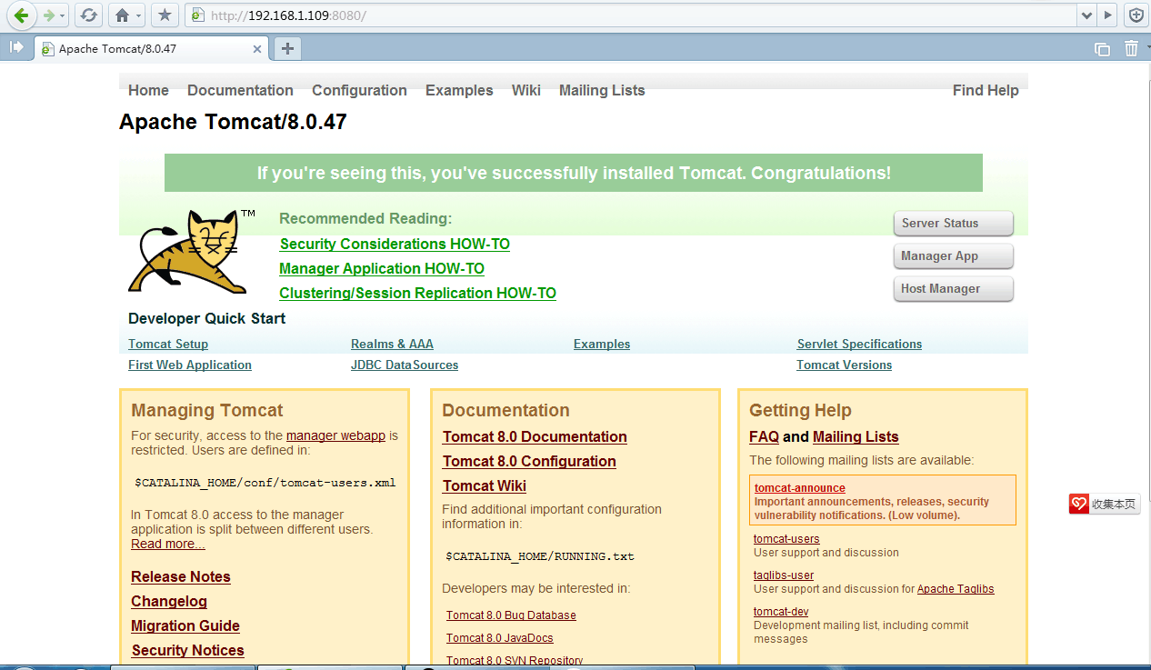
Task: Click Find Help in the navigation bar
Action: coord(986,90)
